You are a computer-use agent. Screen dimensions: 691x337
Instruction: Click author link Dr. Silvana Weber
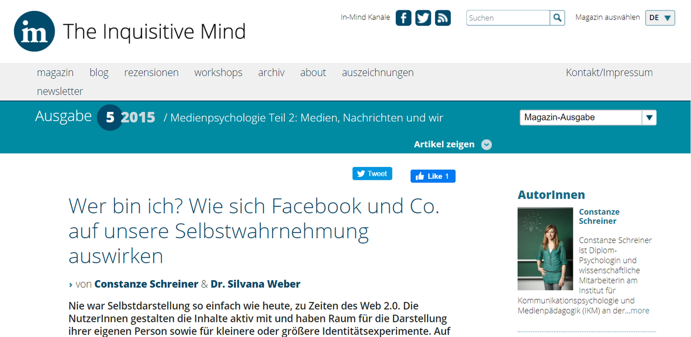[x=255, y=284]
